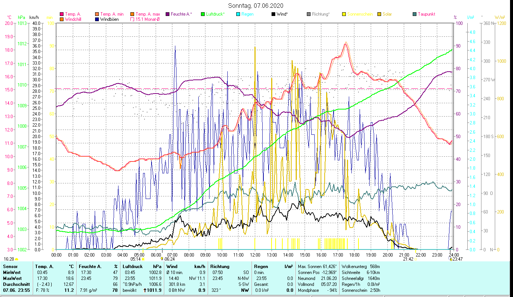The image size is (513, 297).
Task: Click the green Luftdruck legend swatch
Action: (x=203, y=14)
